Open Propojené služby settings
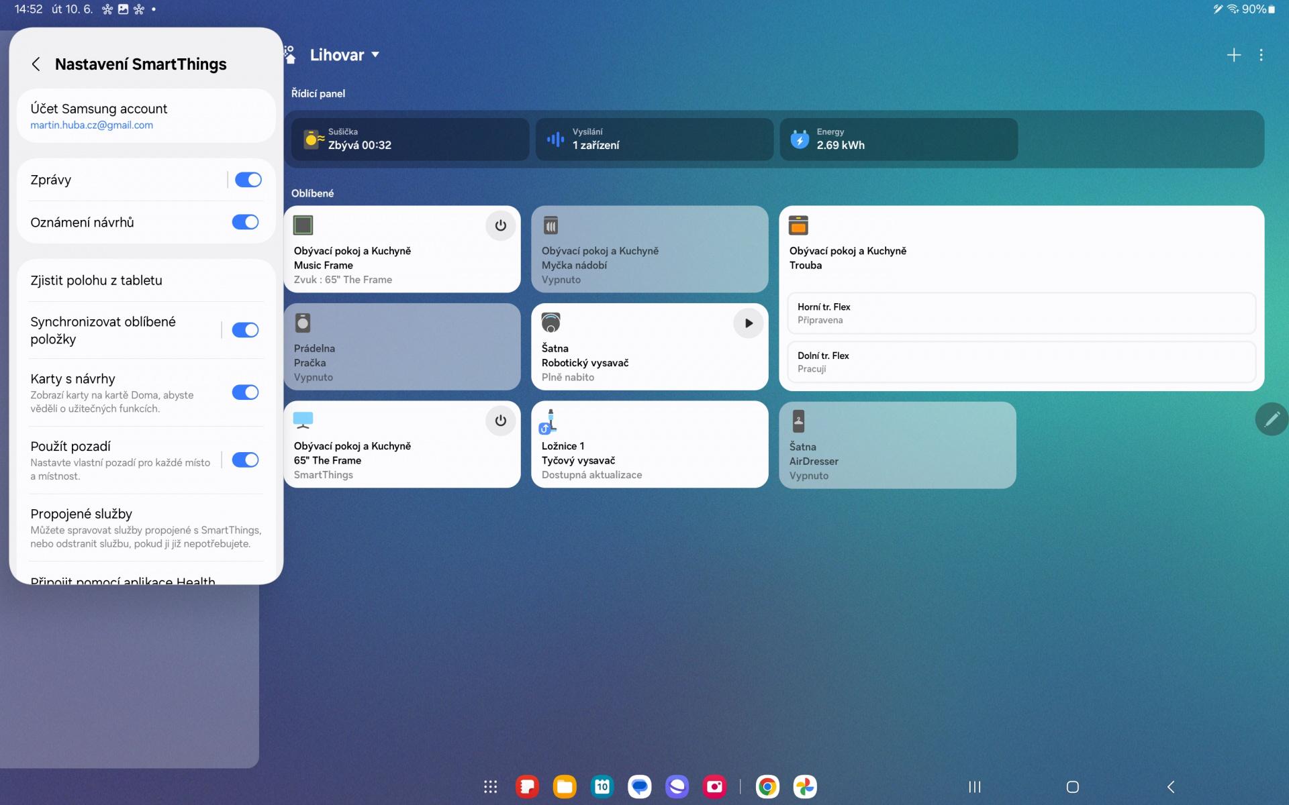 click(146, 528)
